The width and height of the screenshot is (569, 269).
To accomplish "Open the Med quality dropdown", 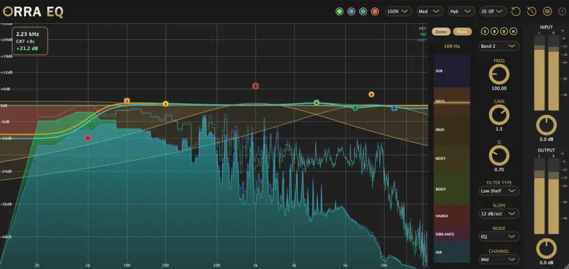I will click(x=430, y=11).
